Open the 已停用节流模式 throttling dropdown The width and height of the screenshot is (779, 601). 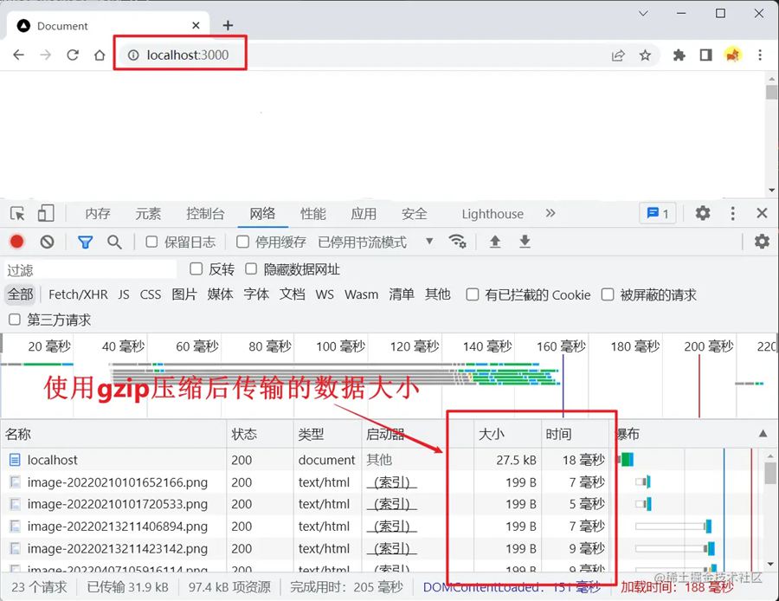point(375,242)
